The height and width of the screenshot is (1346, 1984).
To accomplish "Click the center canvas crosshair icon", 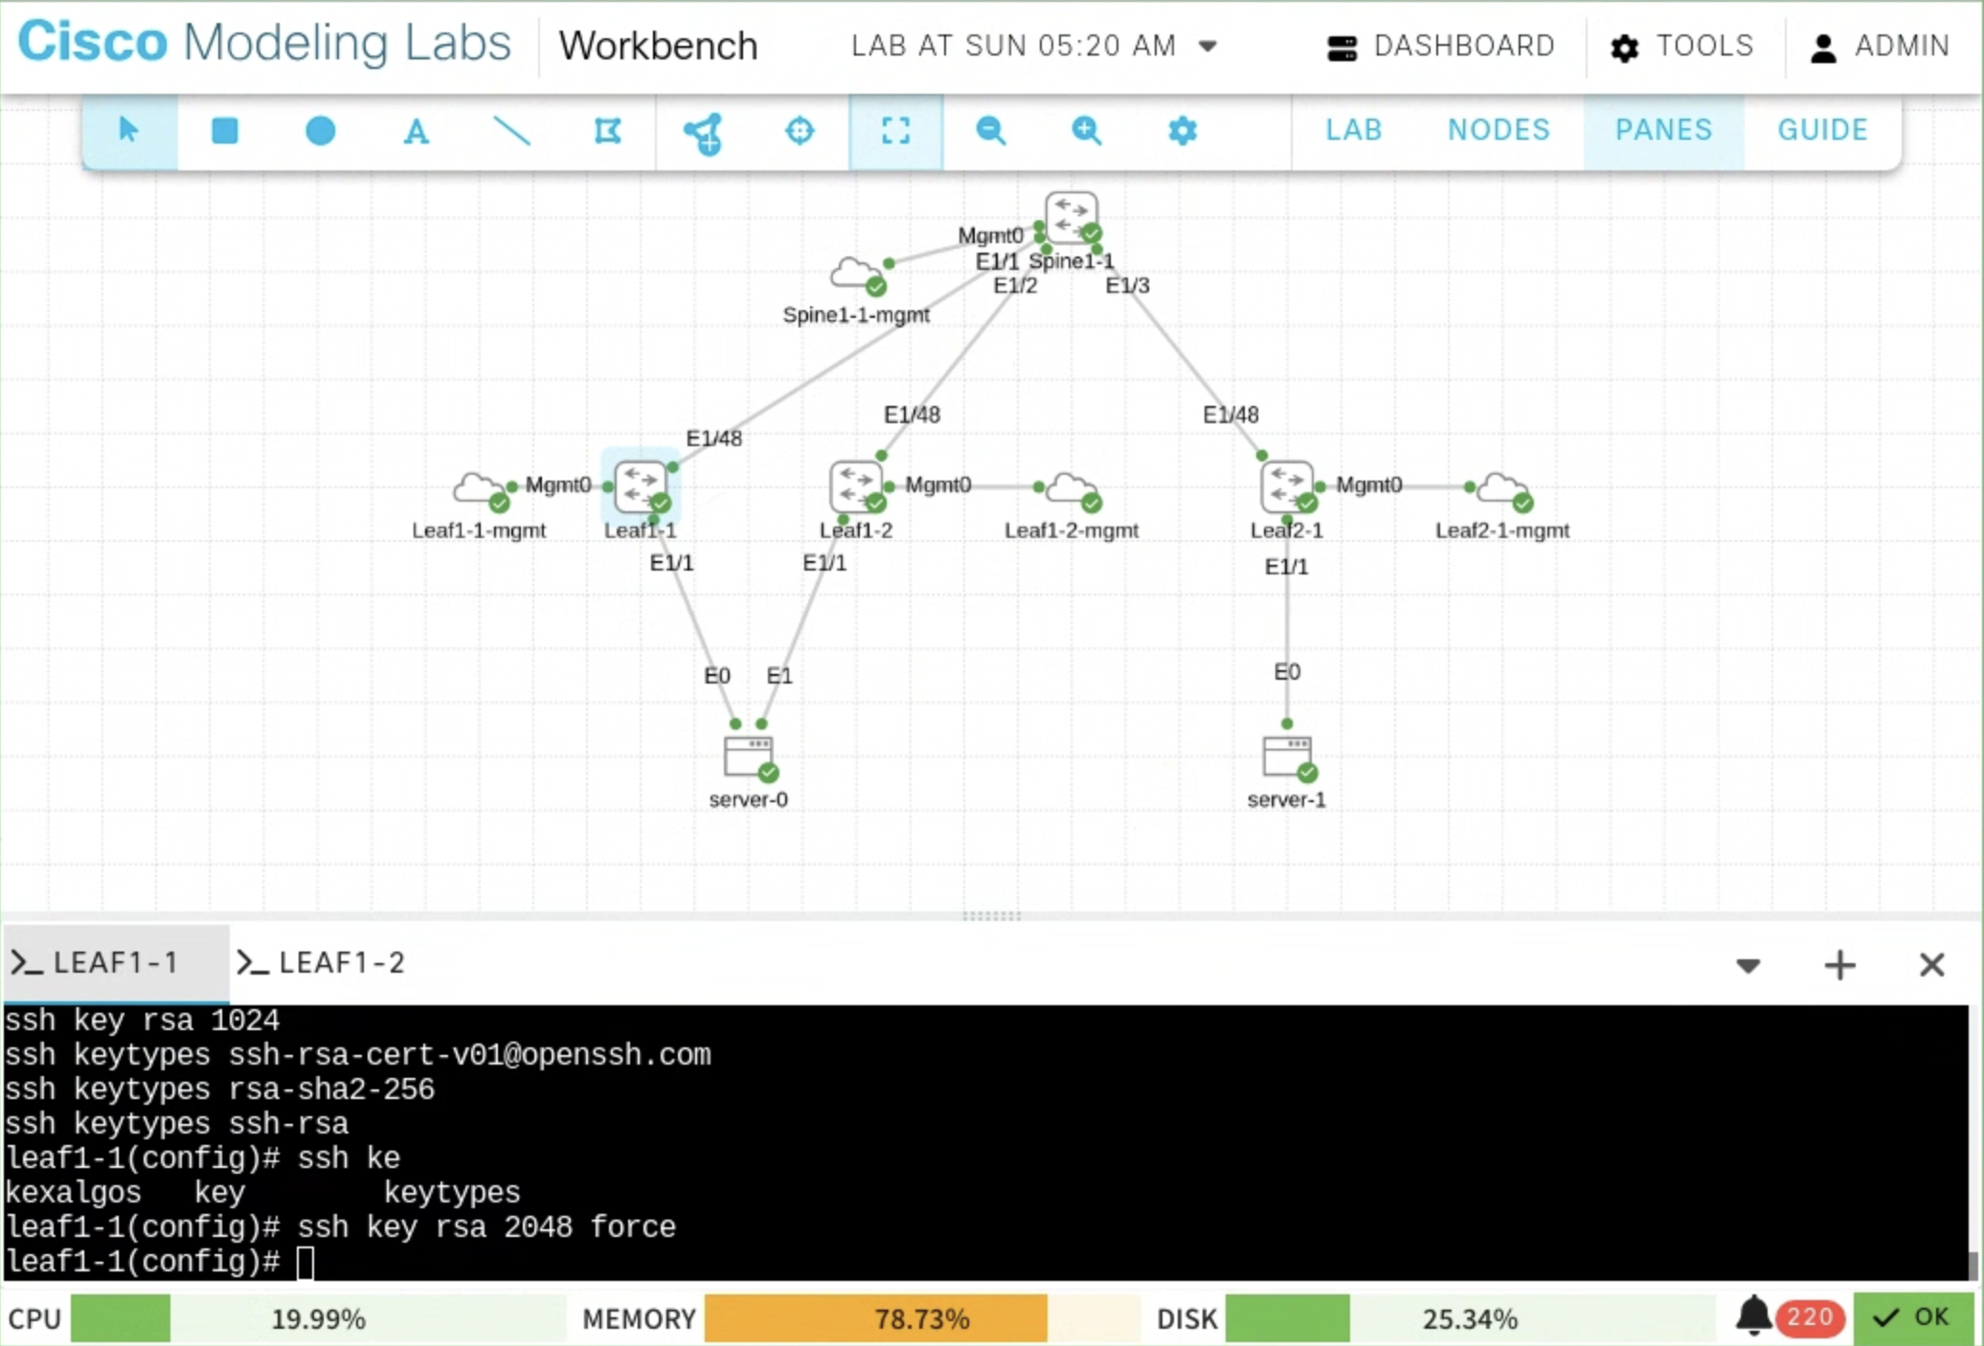I will [x=800, y=130].
